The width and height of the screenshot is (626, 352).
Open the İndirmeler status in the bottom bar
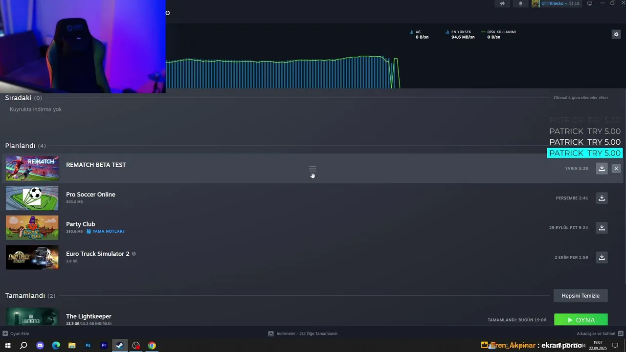[x=303, y=333]
